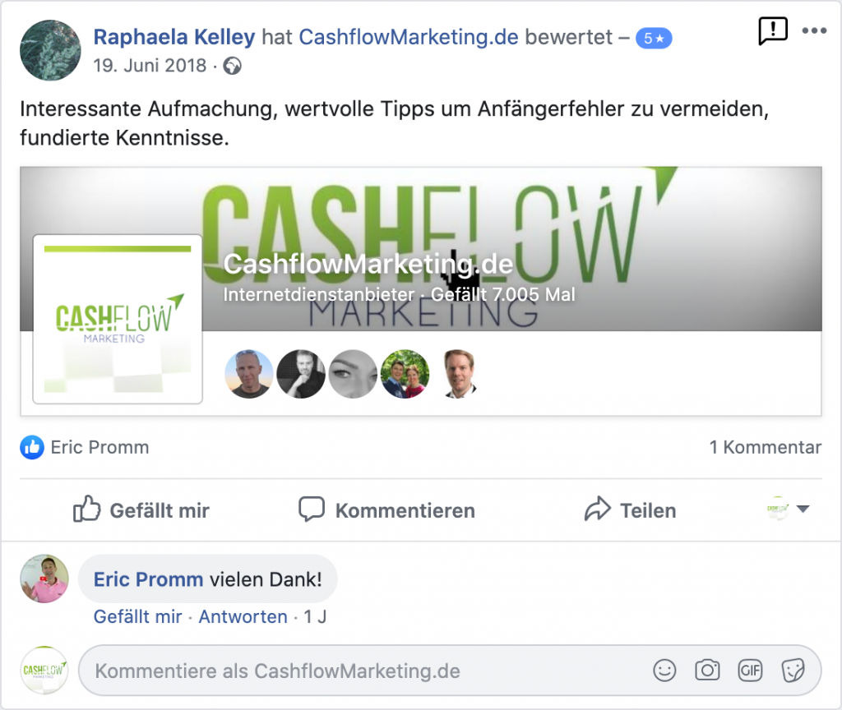Viewport: 842px width, 710px height.
Task: Click the blue thumbs-up reaction icon
Action: point(32,447)
